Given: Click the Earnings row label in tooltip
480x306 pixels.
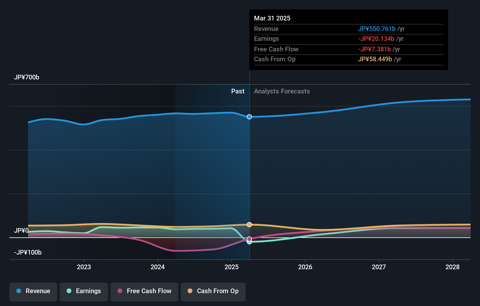Looking at the screenshot, I should pyautogui.click(x=266, y=39).
